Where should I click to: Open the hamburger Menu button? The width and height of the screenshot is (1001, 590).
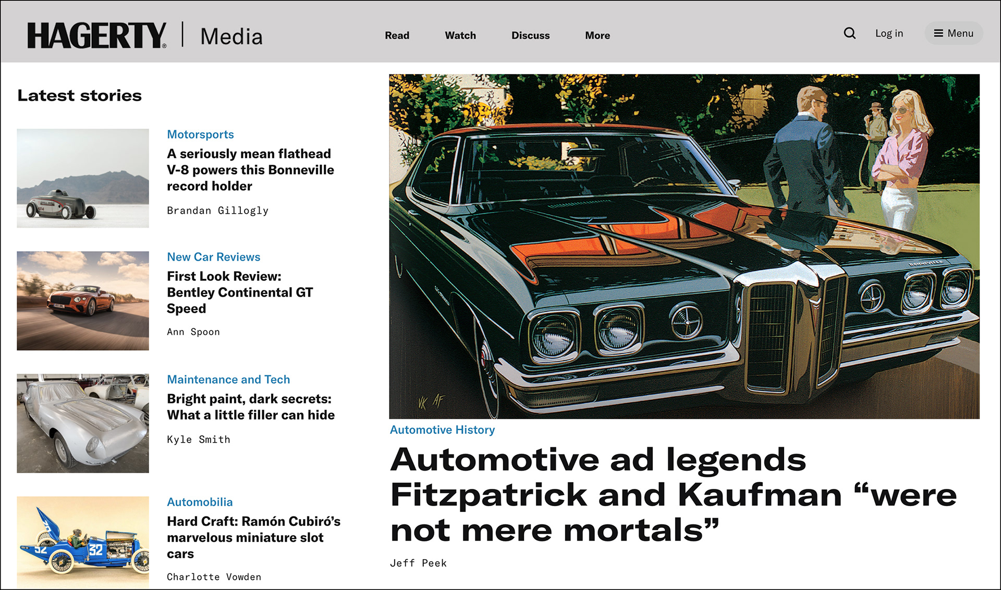click(954, 33)
